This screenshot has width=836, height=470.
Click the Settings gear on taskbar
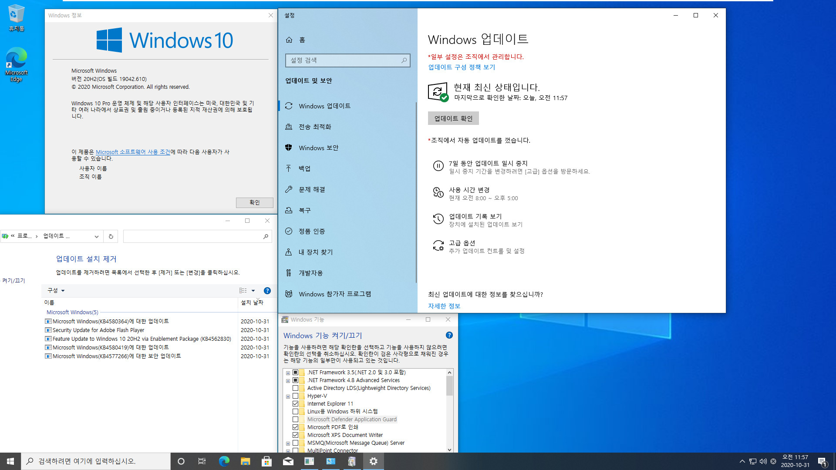(373, 461)
